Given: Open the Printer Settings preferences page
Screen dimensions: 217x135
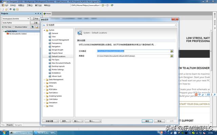Looking at the screenshot, I should (x=58, y=70).
